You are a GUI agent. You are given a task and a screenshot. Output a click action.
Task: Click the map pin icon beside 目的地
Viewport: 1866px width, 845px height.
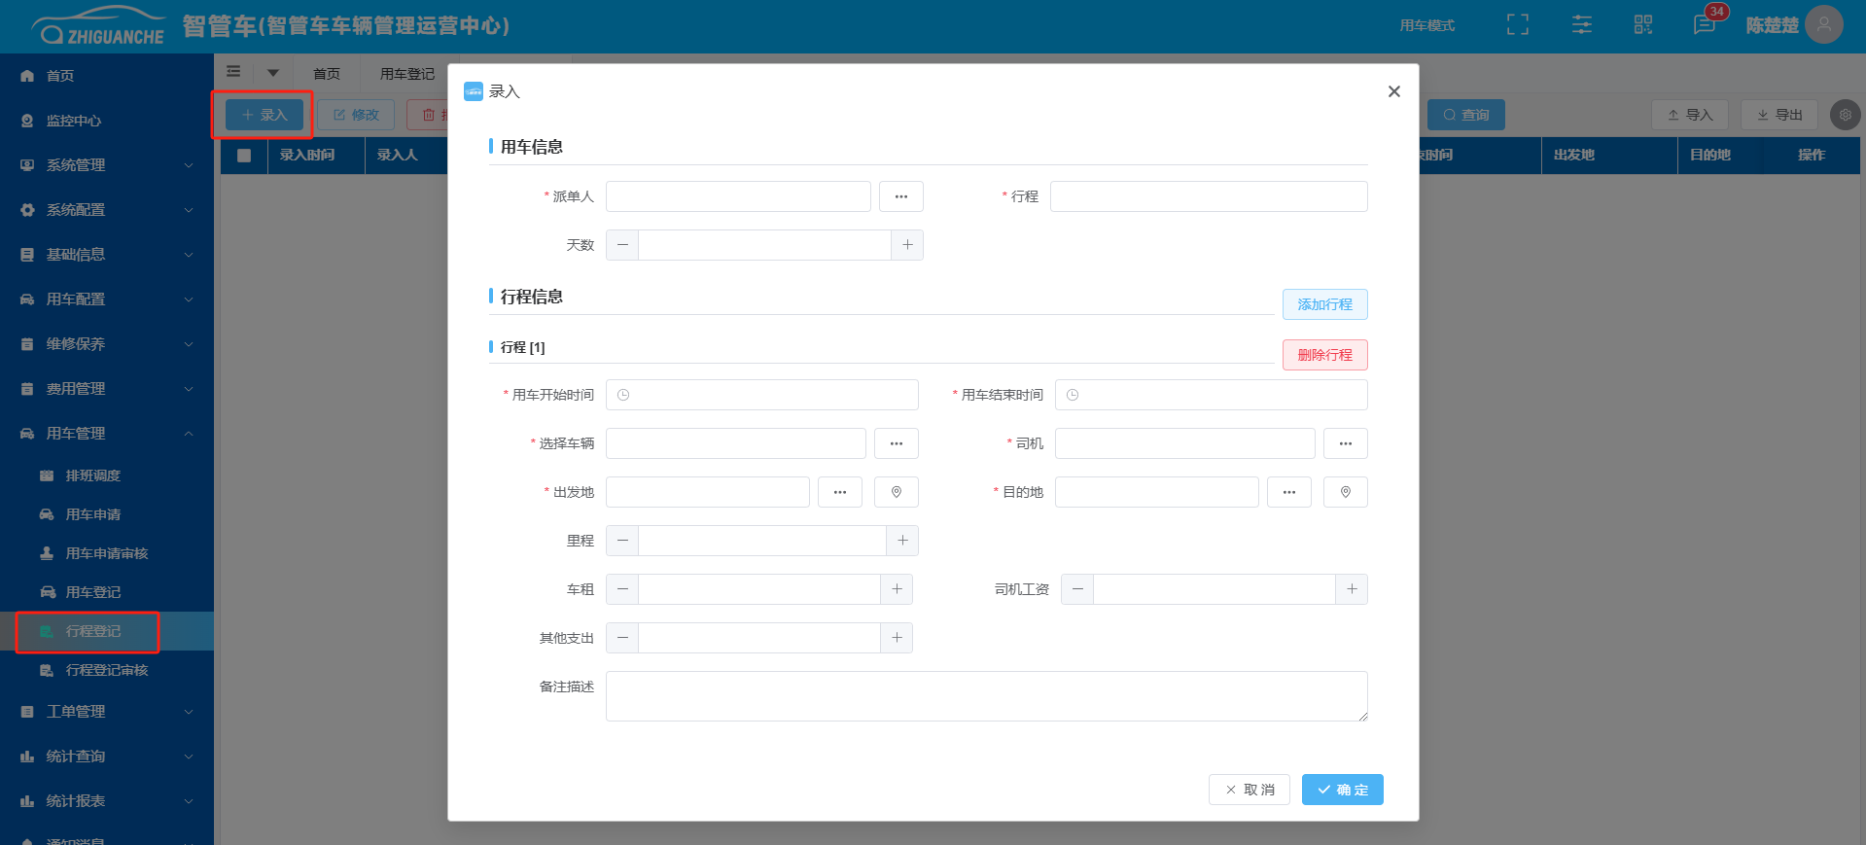(1345, 492)
